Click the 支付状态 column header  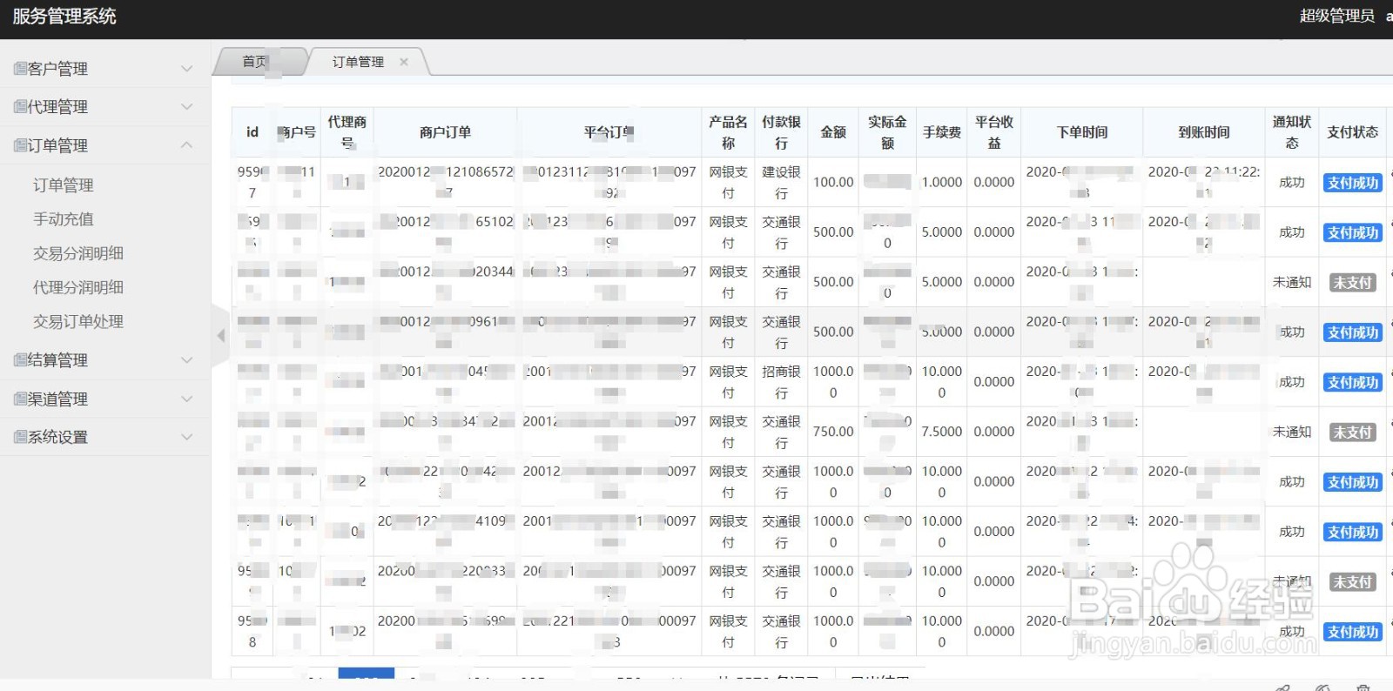(1353, 132)
